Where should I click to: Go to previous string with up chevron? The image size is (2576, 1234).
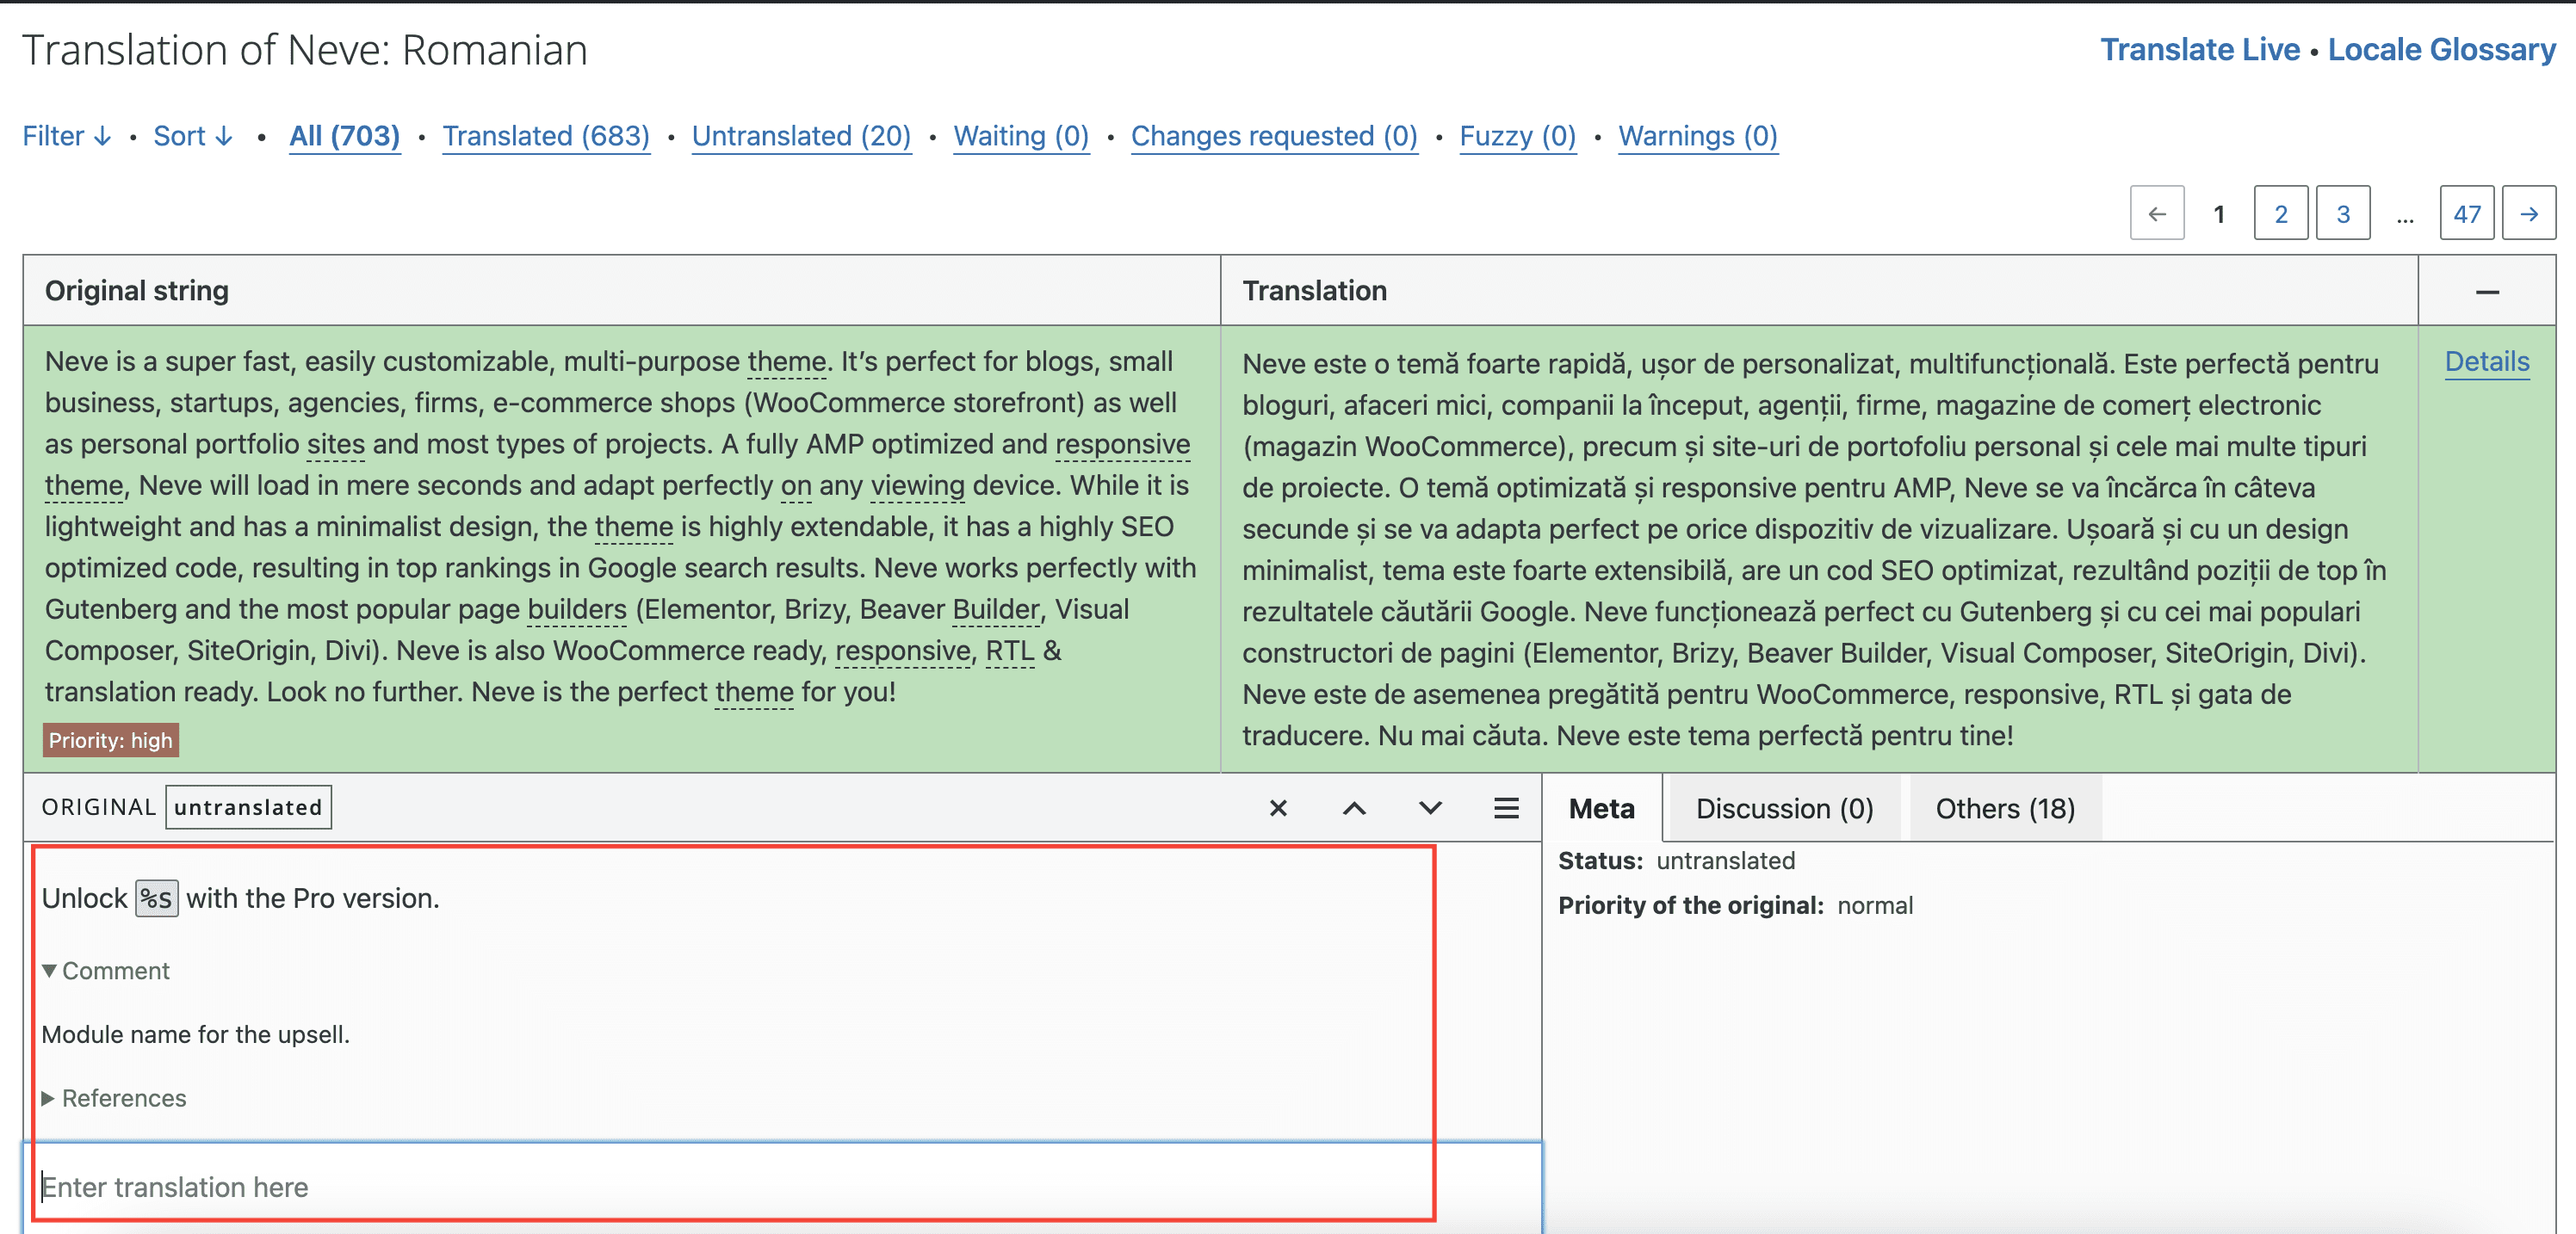pos(1354,808)
